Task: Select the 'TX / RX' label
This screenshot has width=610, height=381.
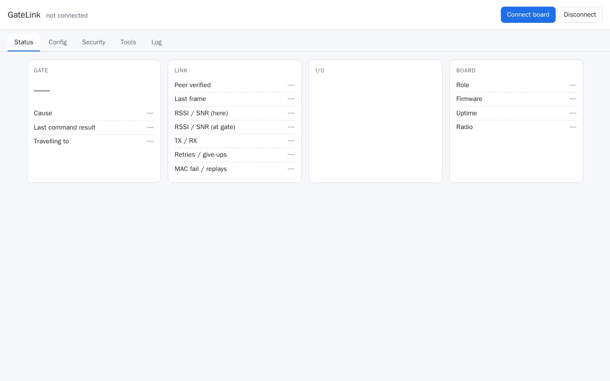Action: (186, 141)
